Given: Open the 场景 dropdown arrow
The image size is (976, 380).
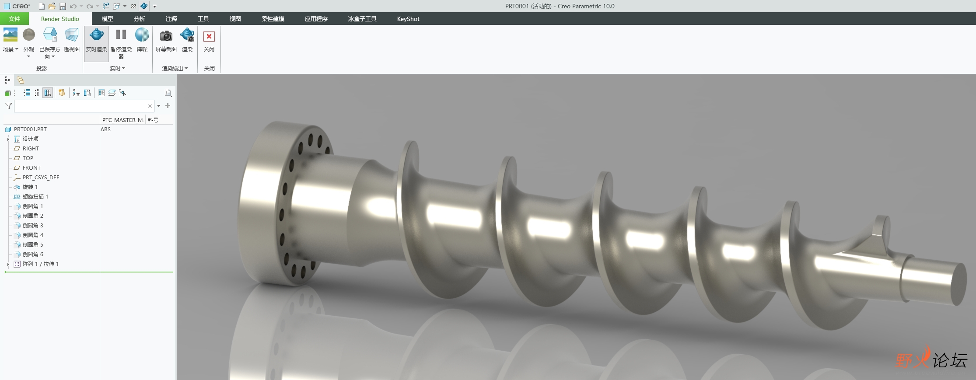Looking at the screenshot, I should 17,49.
